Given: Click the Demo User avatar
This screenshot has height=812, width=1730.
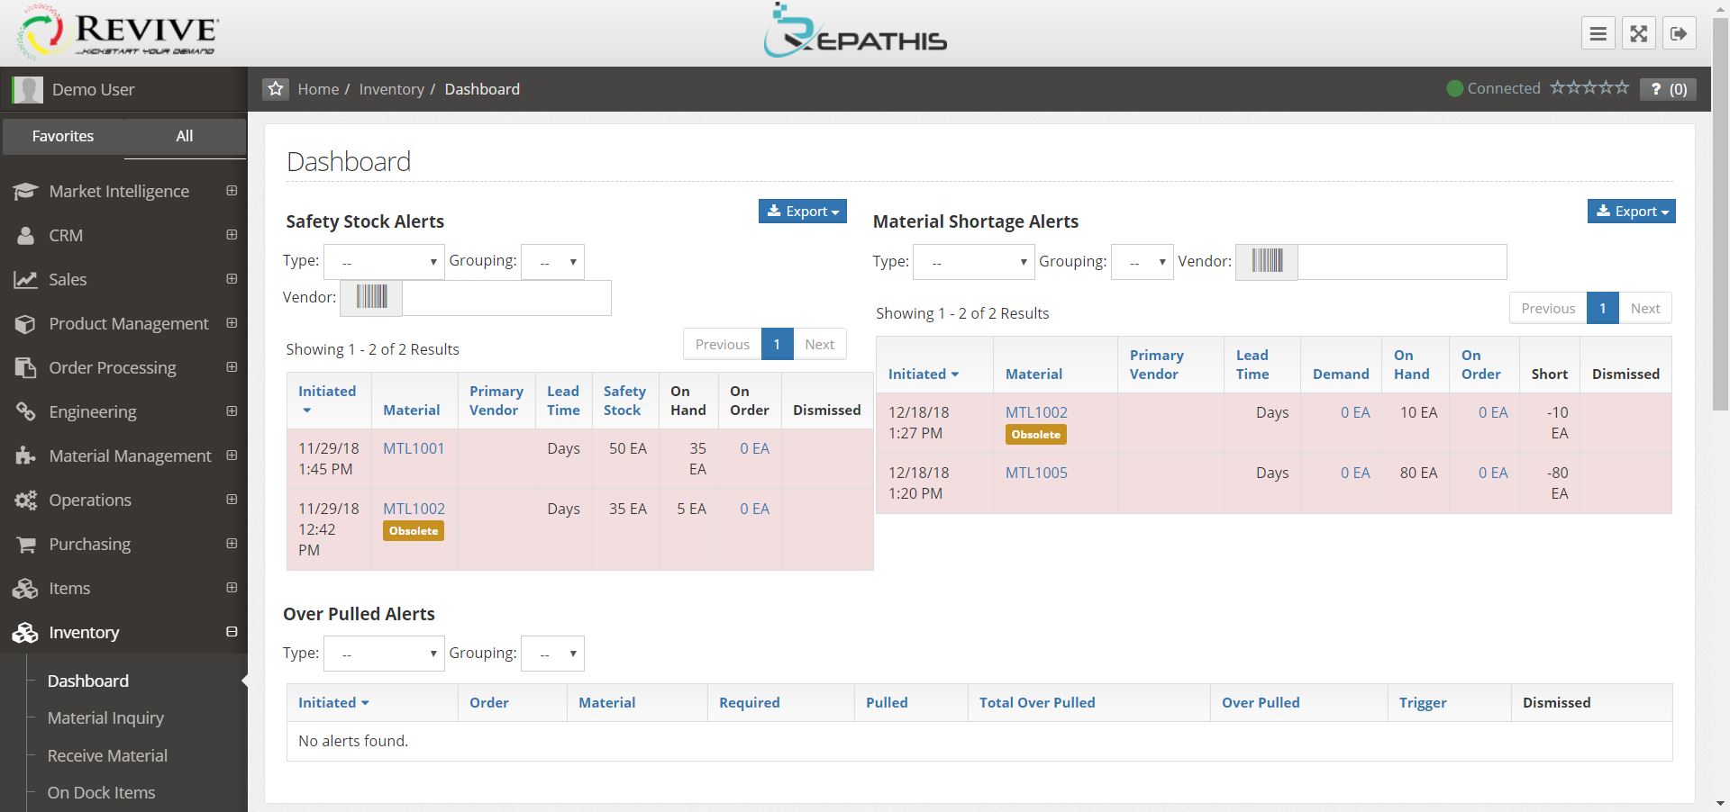Looking at the screenshot, I should click(28, 89).
